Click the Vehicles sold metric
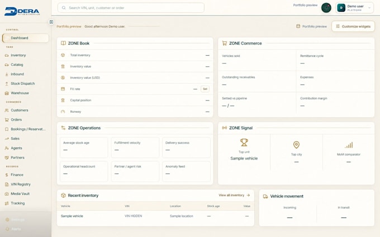This screenshot has height=237, width=380. click(257, 60)
